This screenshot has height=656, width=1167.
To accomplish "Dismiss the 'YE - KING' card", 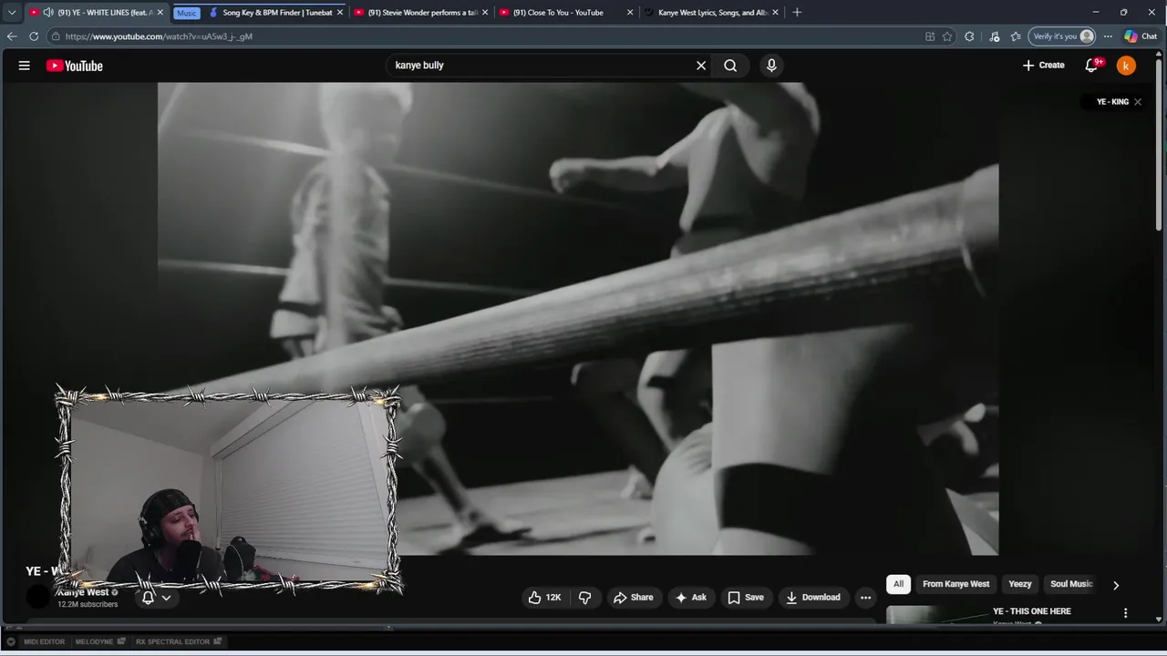I will [x=1138, y=102].
